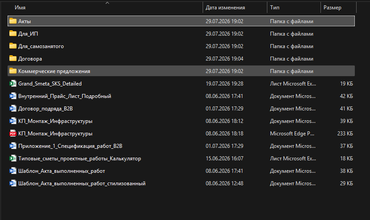Click folder name Коммерческие предложения
This screenshot has height=220, width=370.
pos(54,71)
